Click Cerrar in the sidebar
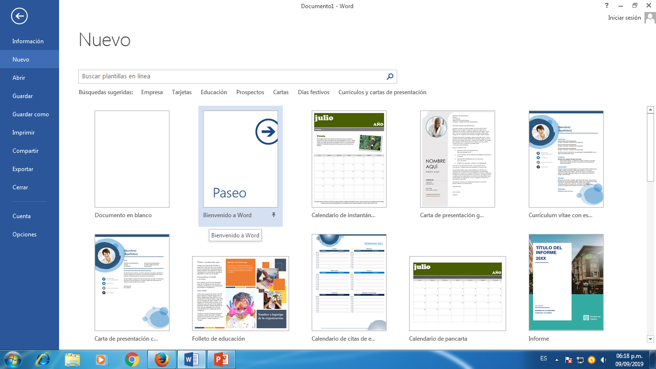This screenshot has width=656, height=369. click(29, 187)
